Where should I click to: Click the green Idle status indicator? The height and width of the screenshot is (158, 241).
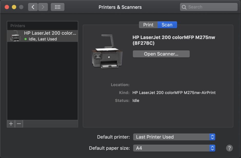click(x=25, y=39)
